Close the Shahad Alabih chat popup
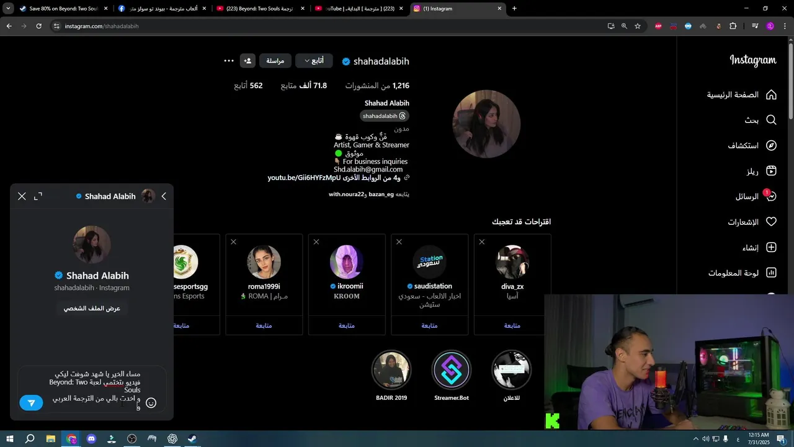 click(22, 196)
